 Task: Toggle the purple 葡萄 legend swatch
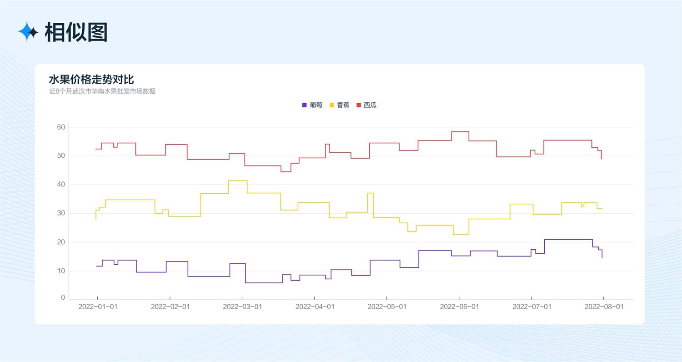[305, 105]
